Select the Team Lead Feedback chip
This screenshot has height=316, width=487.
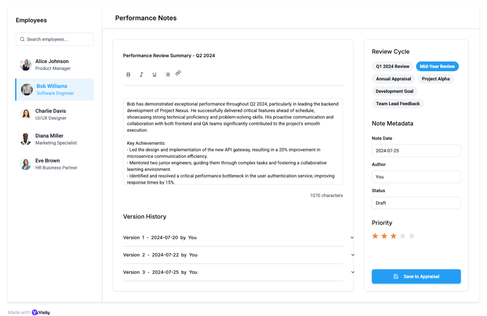coord(397,104)
